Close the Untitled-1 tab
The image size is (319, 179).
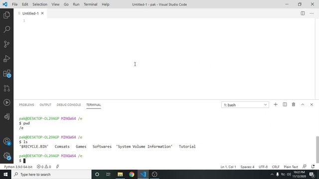pyautogui.click(x=42, y=13)
